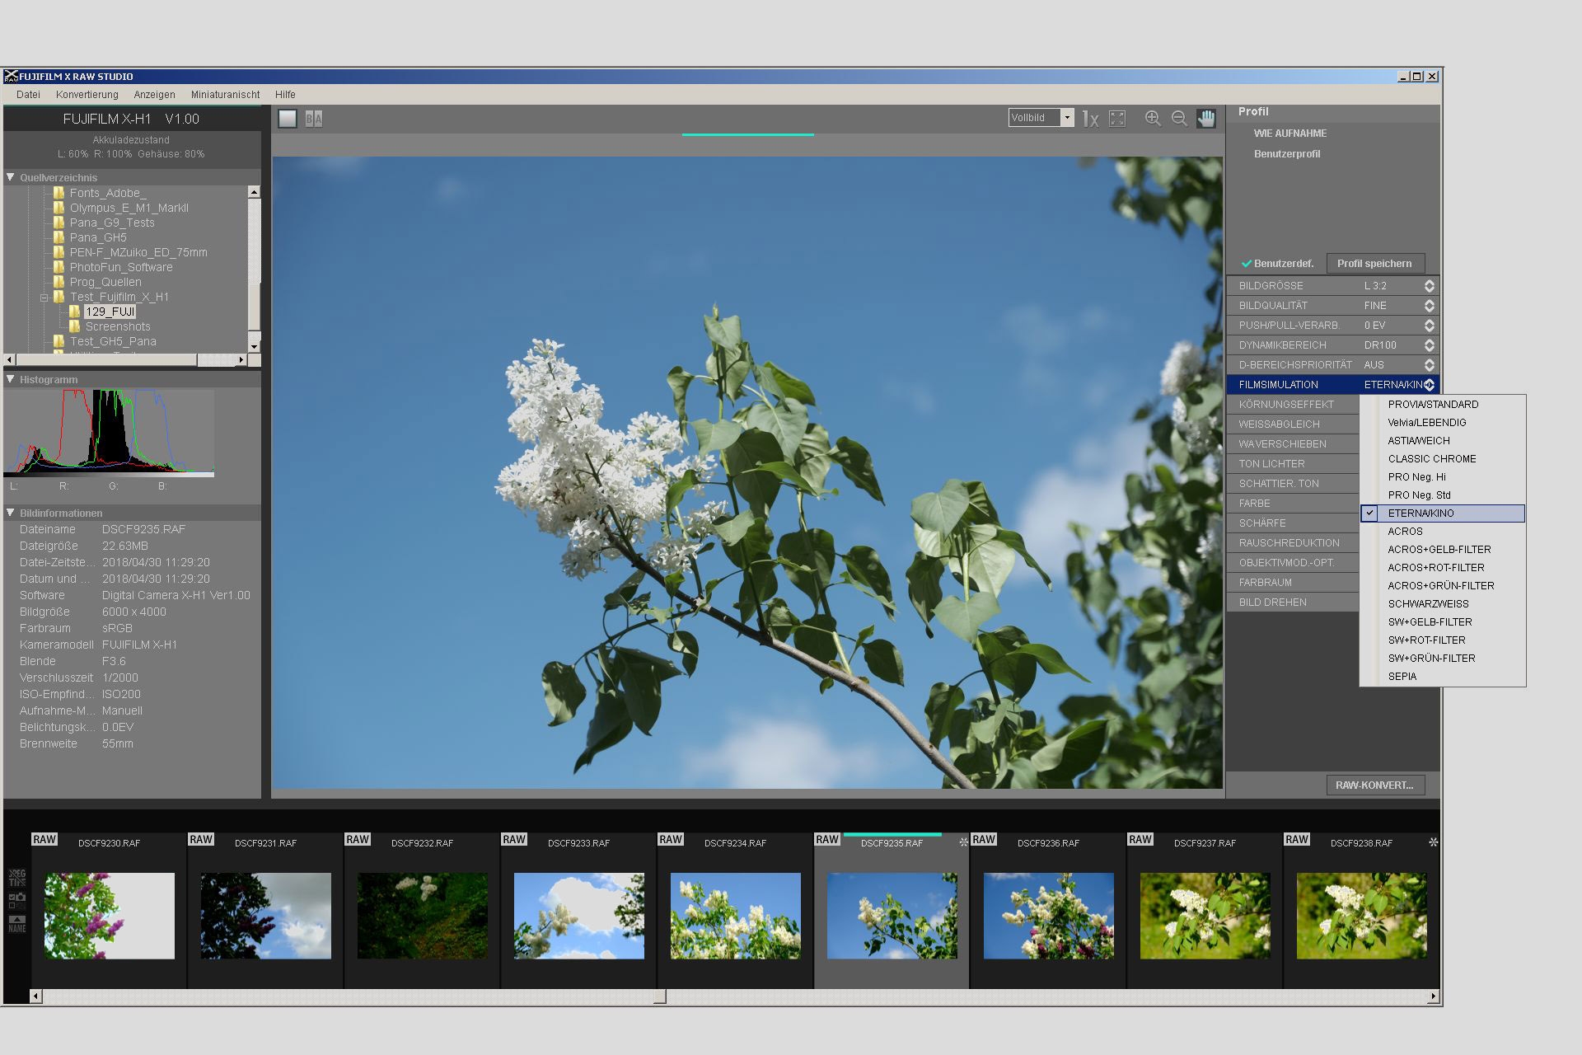Screen dimensions: 1582x1055
Task: Click Profil speichern button
Action: point(1374,264)
